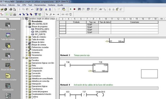
Task: Expand Operaciones lógicas con bits folder
Action: click(x=26, y=63)
